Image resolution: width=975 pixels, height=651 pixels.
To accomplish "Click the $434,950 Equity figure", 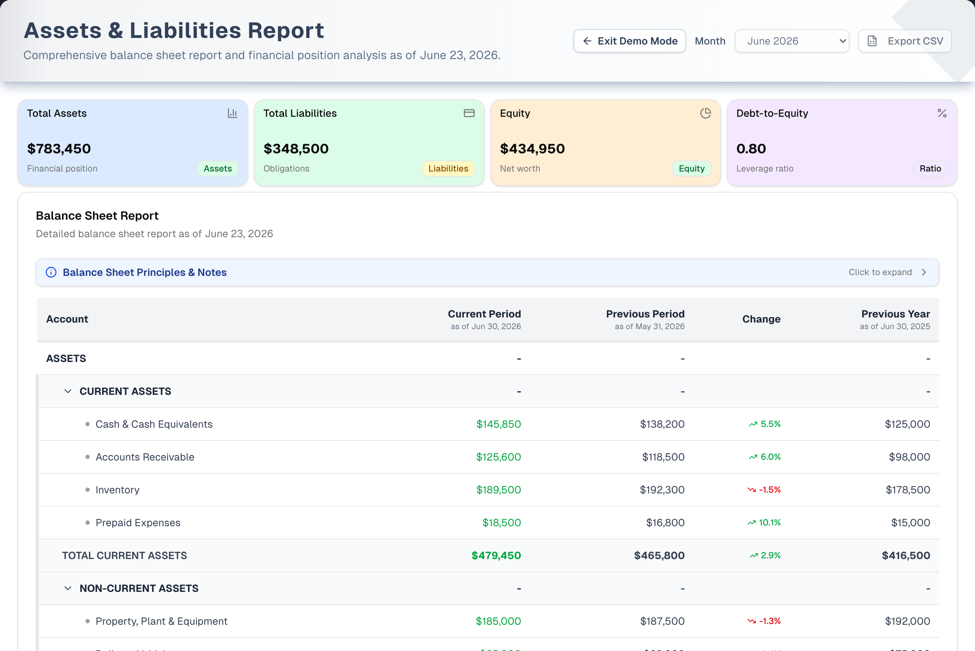I will pyautogui.click(x=532, y=148).
